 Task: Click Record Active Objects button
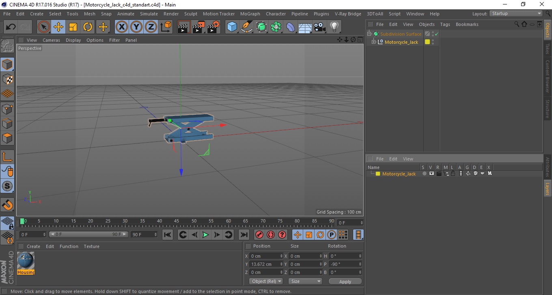pos(259,235)
